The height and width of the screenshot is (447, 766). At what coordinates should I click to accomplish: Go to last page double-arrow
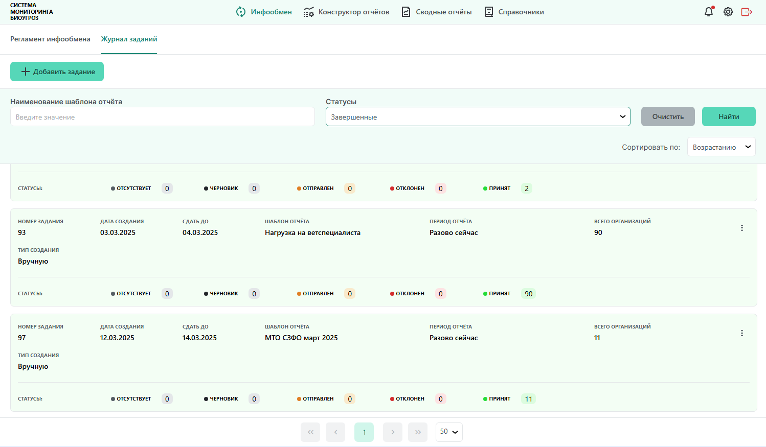pyautogui.click(x=418, y=432)
